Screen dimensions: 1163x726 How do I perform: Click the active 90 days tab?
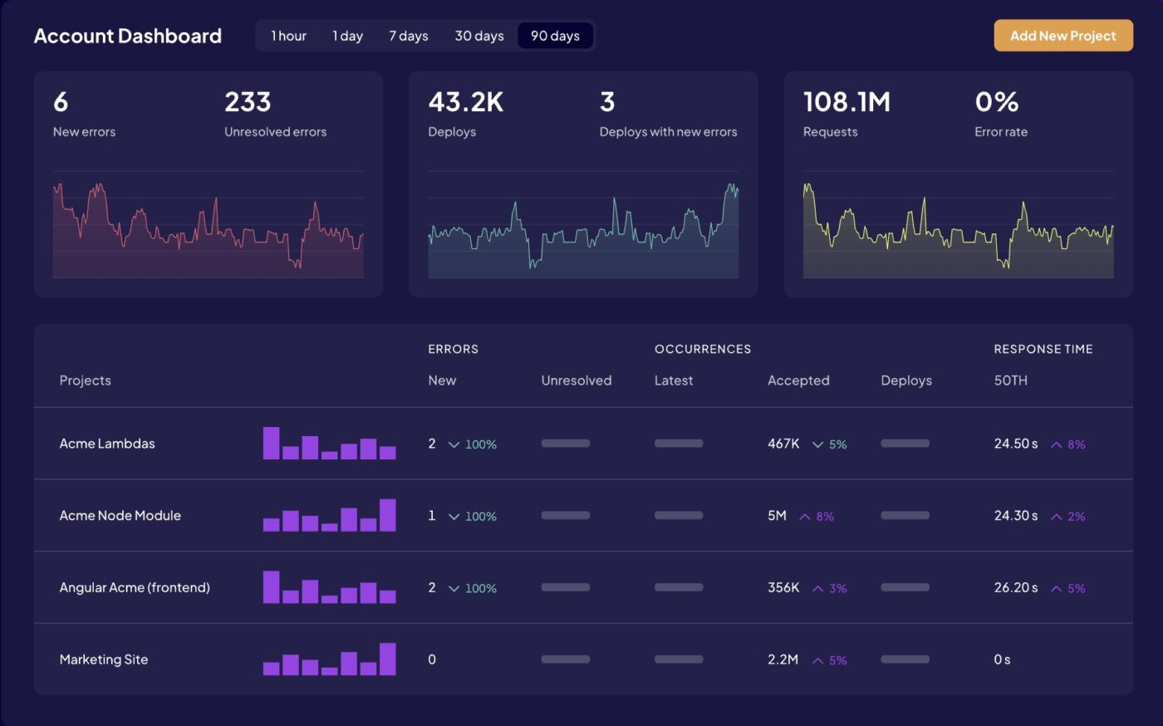point(555,36)
